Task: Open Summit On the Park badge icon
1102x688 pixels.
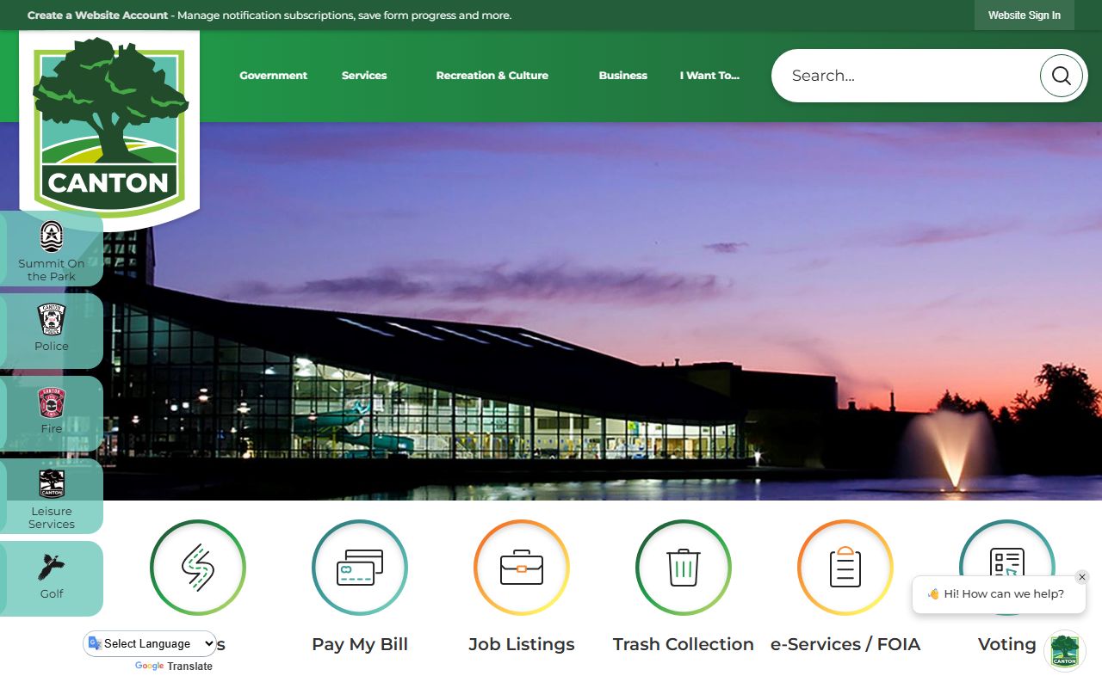Action: point(52,236)
